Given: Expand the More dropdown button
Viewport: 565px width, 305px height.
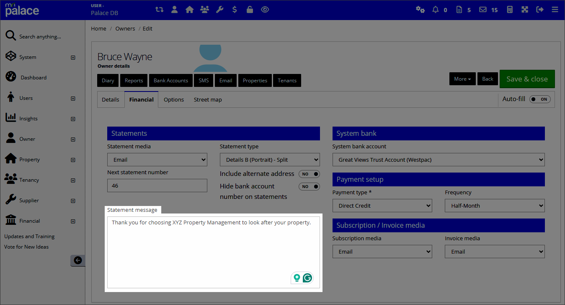Looking at the screenshot, I should pos(462,79).
